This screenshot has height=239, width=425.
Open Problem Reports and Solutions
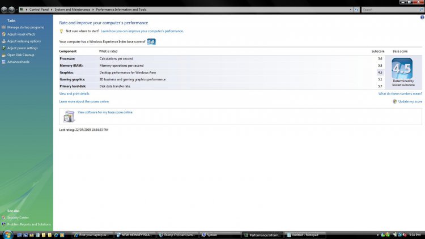tap(29, 224)
